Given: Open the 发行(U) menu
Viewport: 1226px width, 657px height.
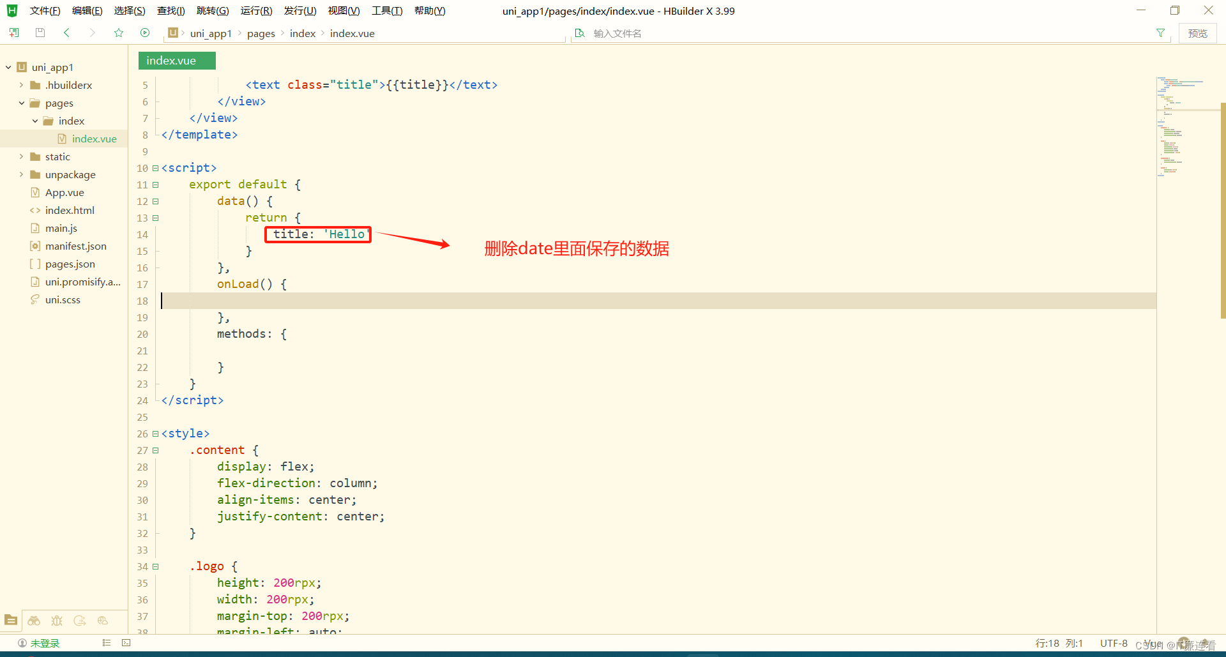Looking at the screenshot, I should pos(300,11).
